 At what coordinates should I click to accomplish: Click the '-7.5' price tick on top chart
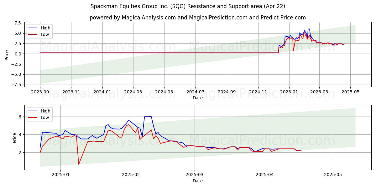click(16, 85)
